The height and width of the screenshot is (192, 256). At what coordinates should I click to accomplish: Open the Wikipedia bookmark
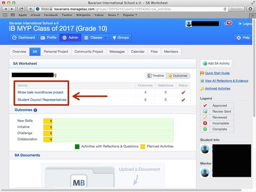83,15
